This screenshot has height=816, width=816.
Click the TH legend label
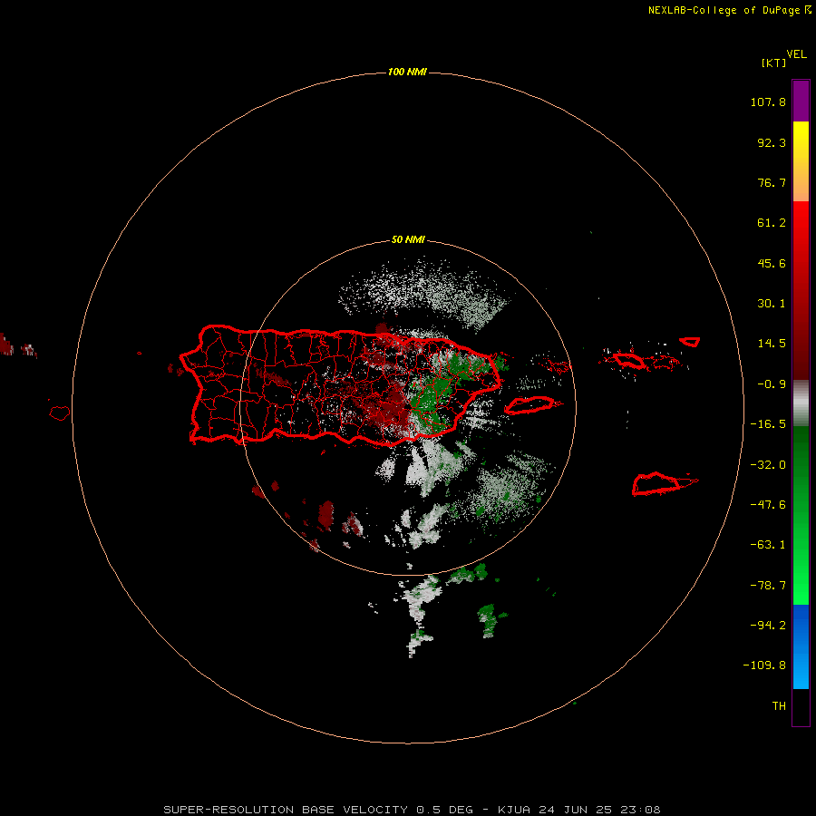(779, 706)
